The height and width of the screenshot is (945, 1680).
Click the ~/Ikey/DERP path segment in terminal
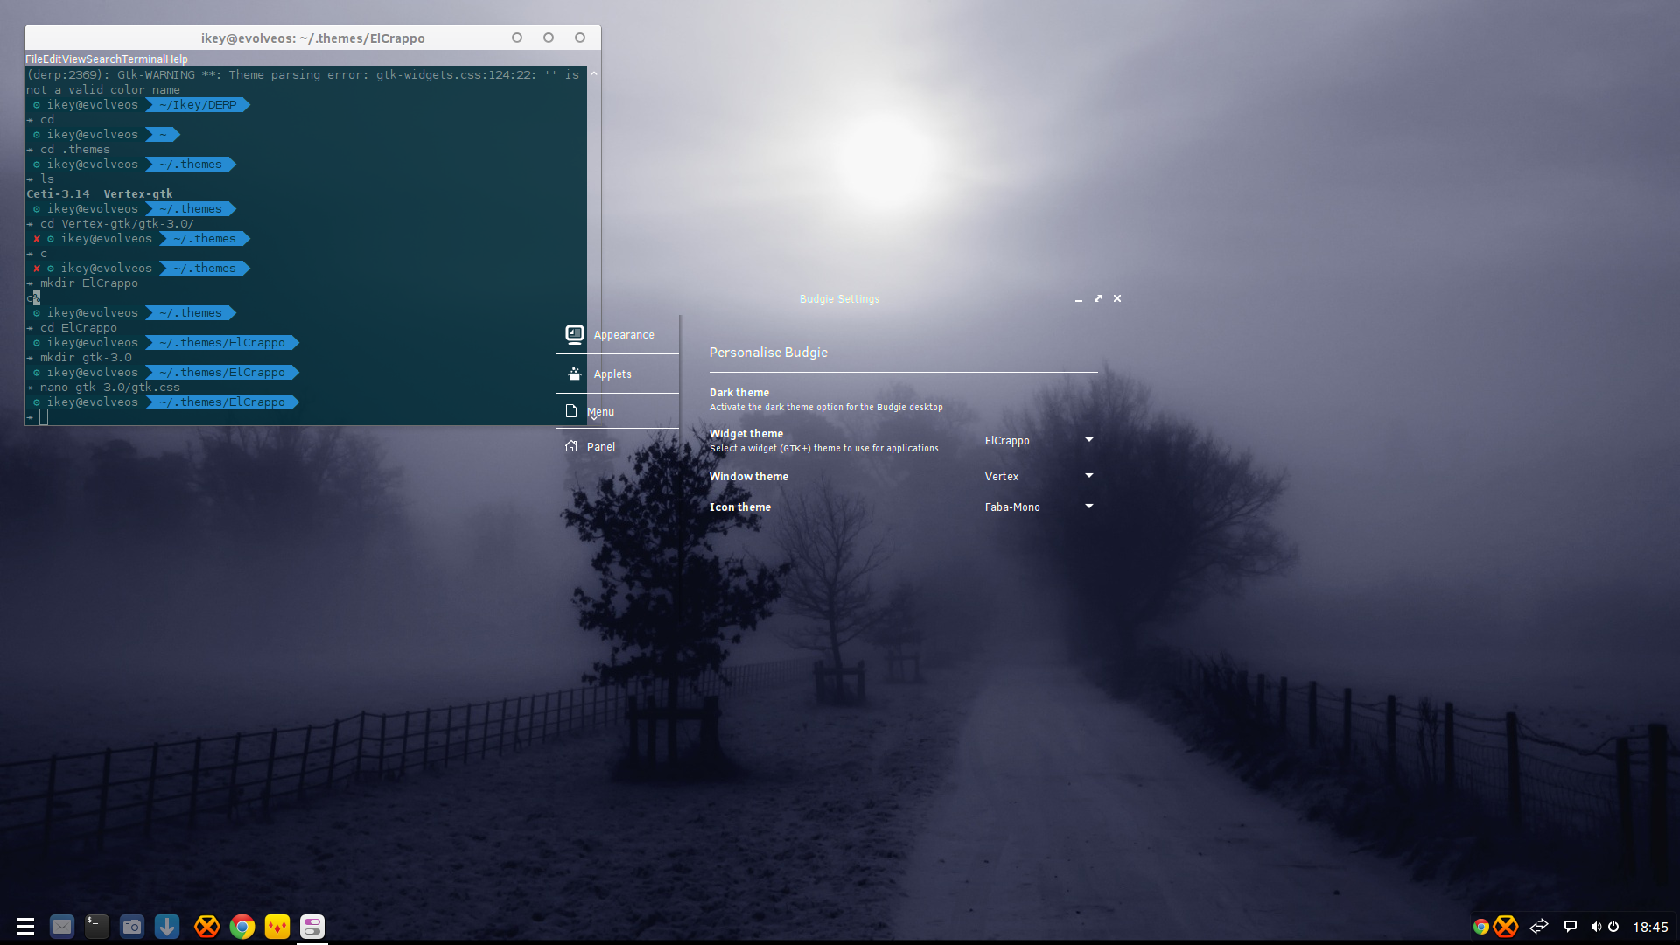point(199,105)
